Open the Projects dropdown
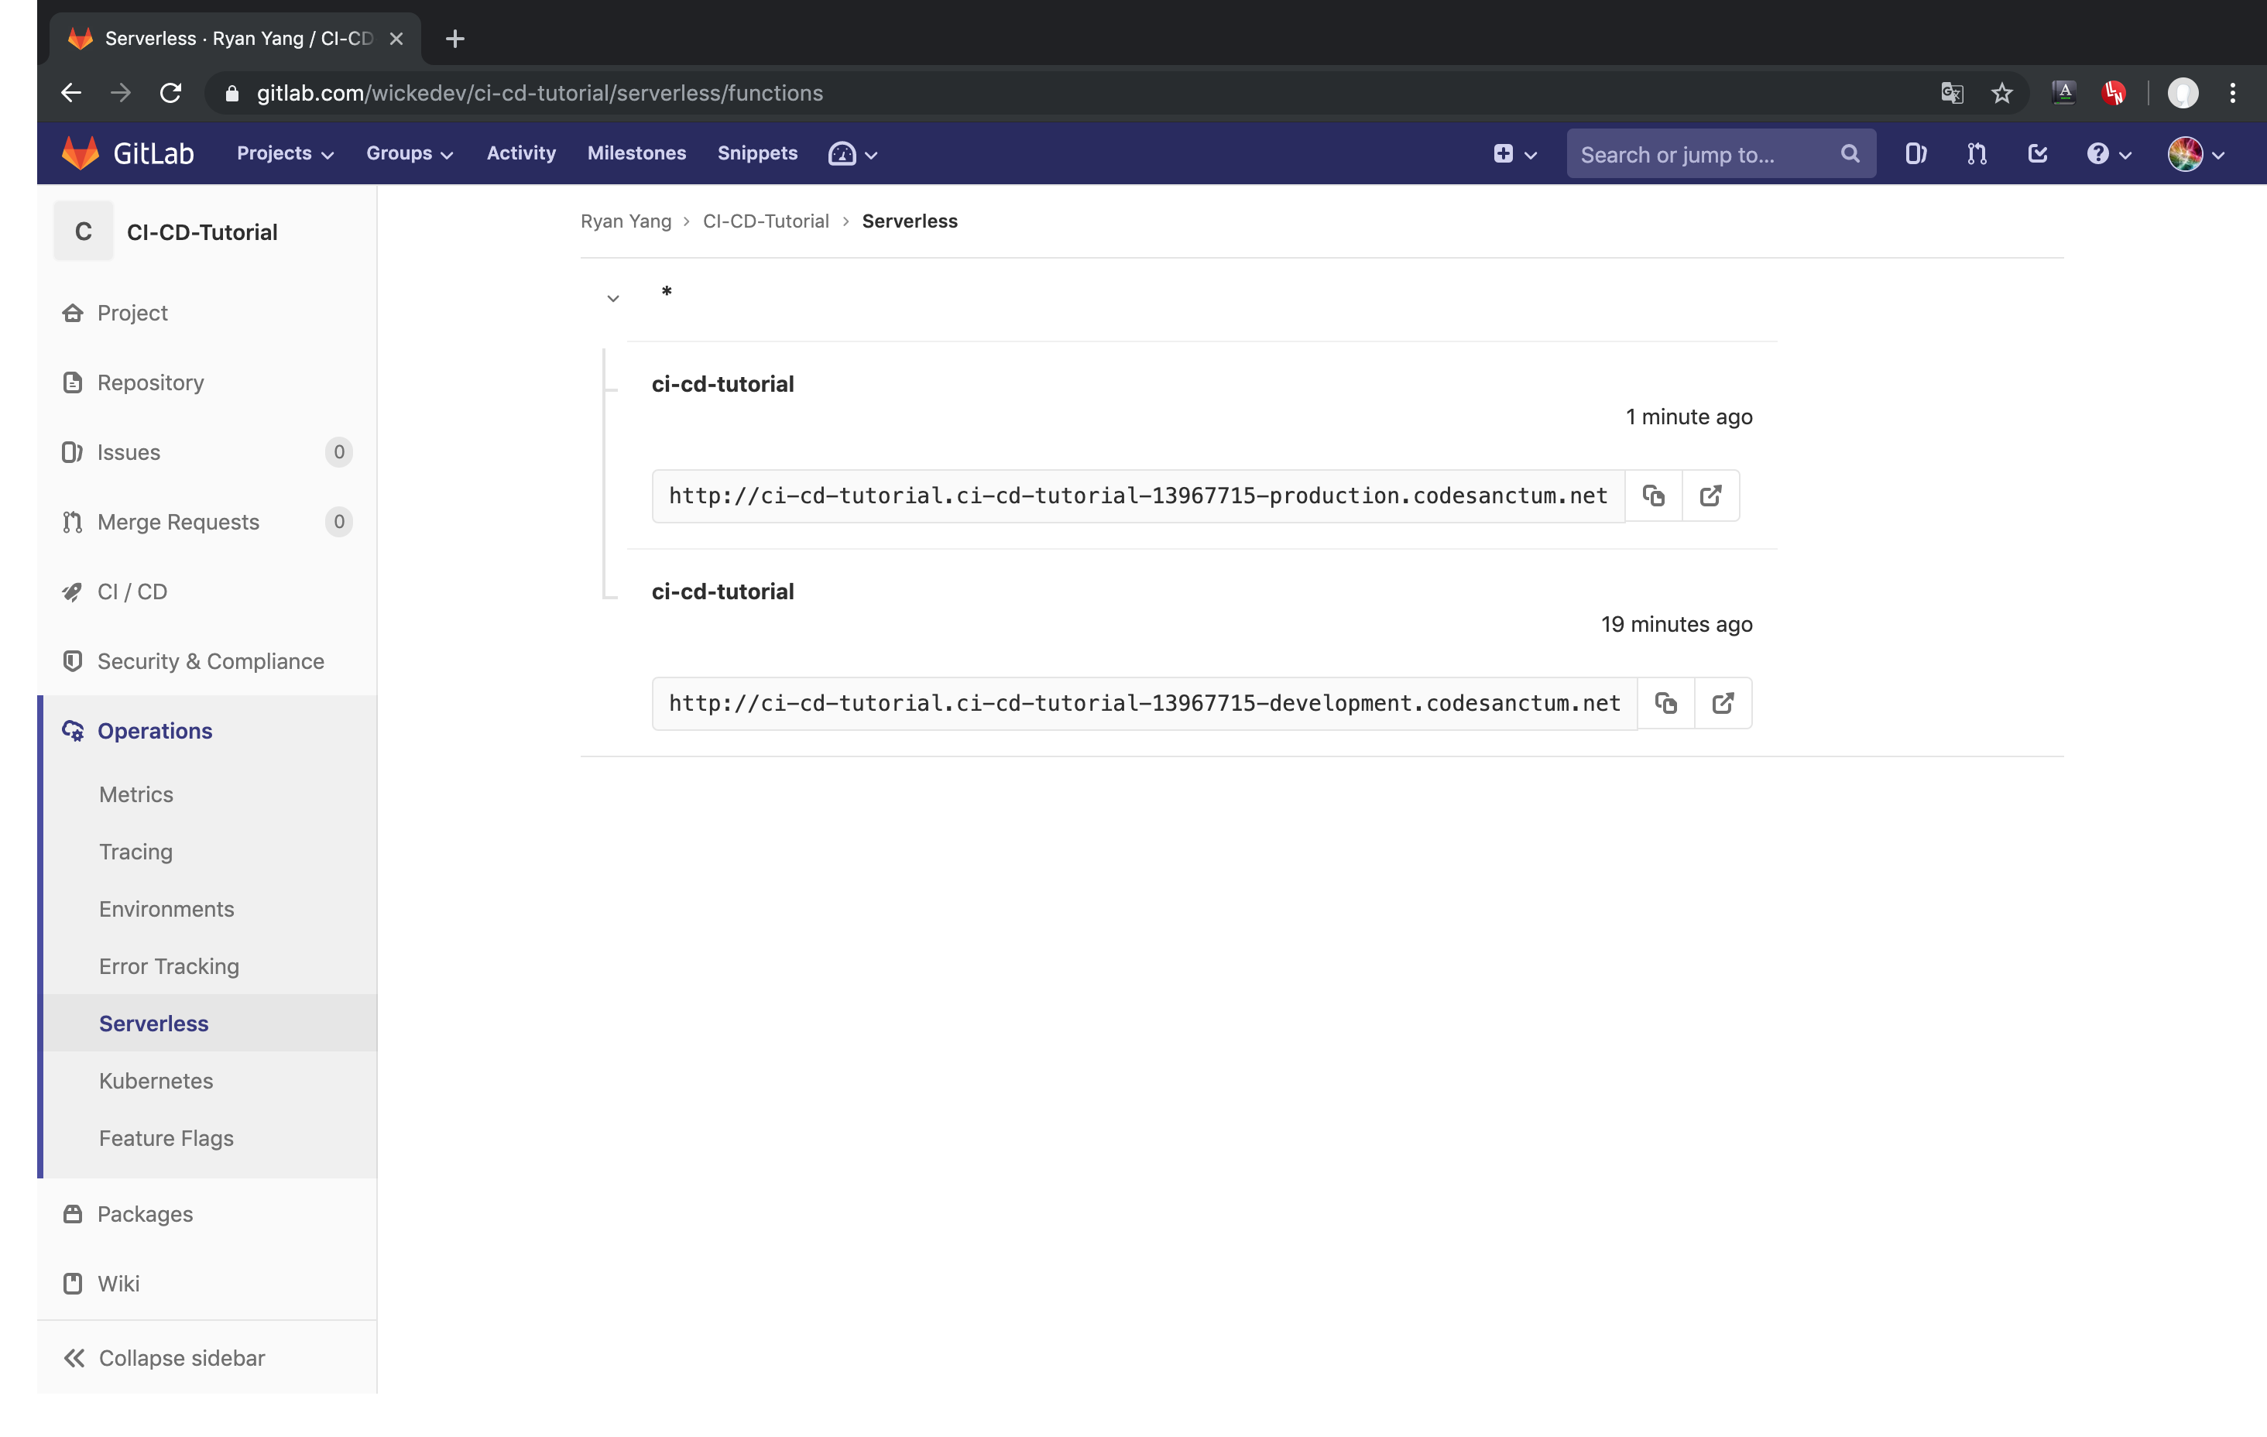This screenshot has height=1437, width=2267. (283, 153)
